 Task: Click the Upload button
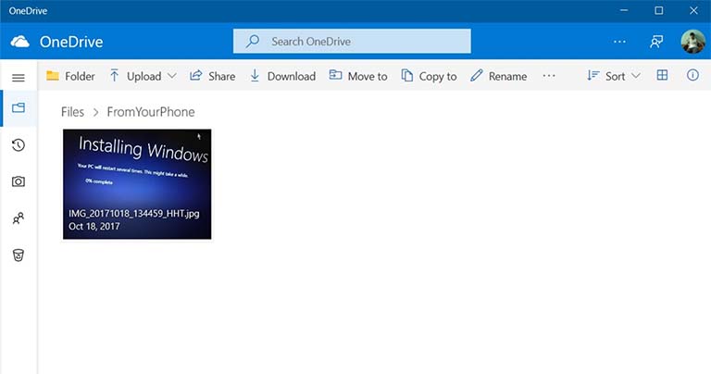click(135, 76)
